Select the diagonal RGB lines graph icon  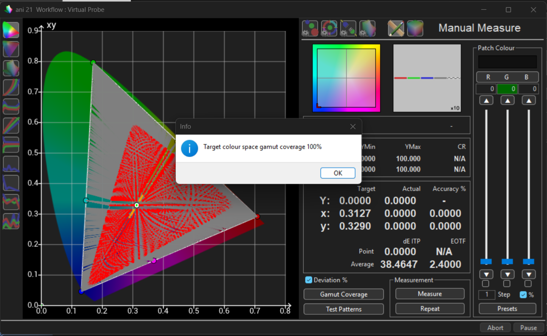point(11,125)
